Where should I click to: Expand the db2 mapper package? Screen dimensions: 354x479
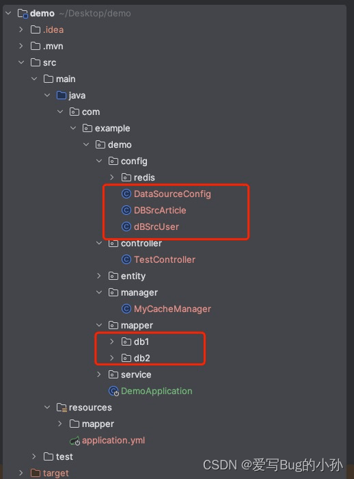[x=111, y=358]
